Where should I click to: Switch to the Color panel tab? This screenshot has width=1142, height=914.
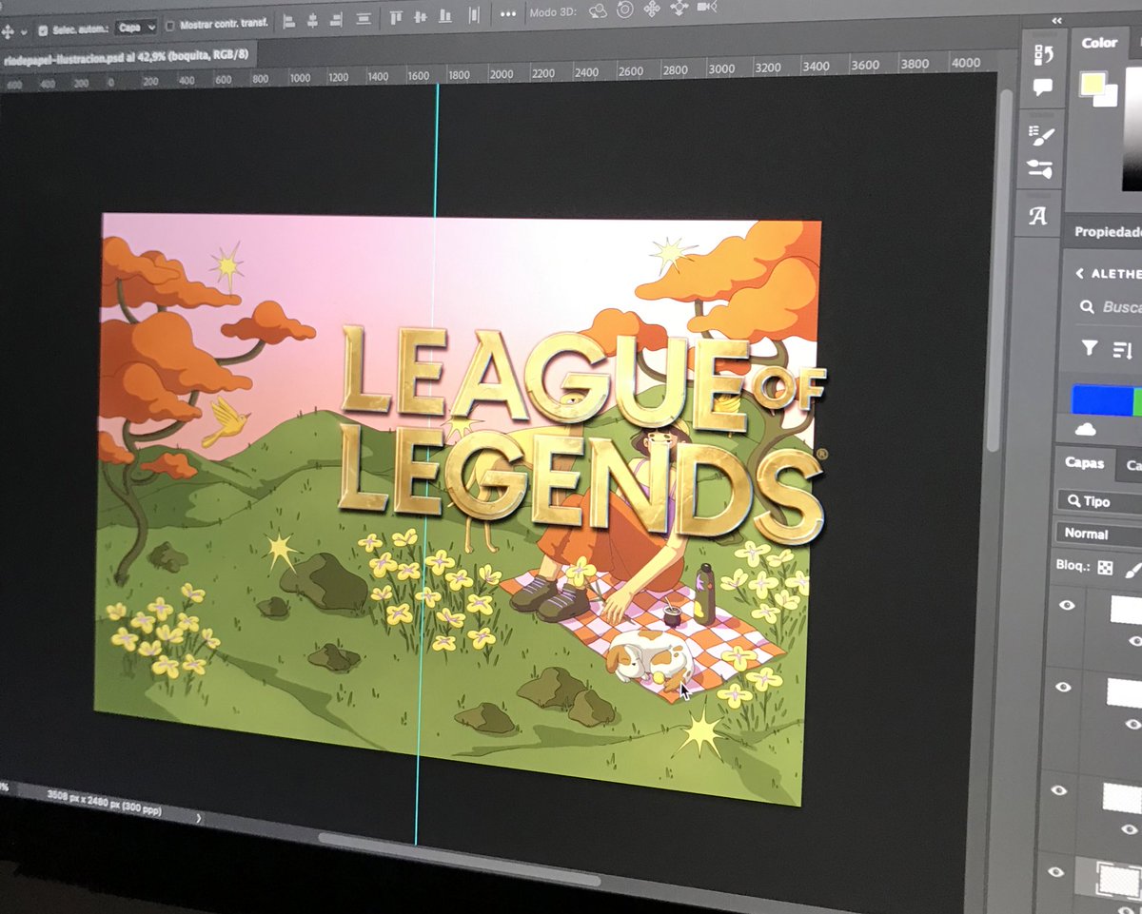click(1099, 43)
